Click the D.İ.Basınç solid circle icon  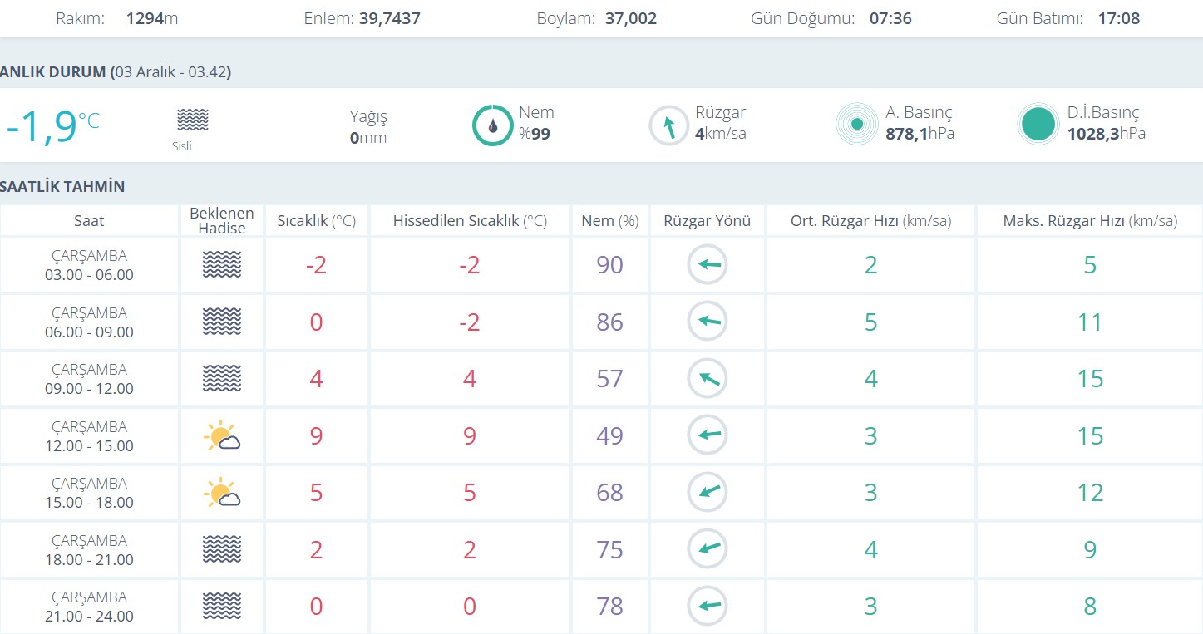(1038, 125)
